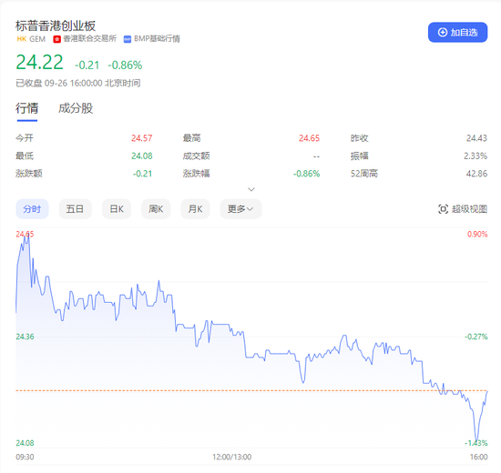Click the orange HK market tag

pos(22,39)
